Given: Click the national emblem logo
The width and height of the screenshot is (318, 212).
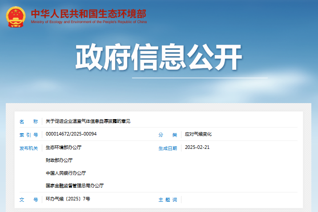Looking at the screenshot, I should click(x=16, y=16).
